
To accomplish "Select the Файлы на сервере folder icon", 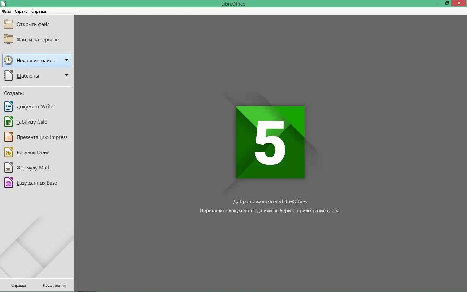I will (8, 39).
